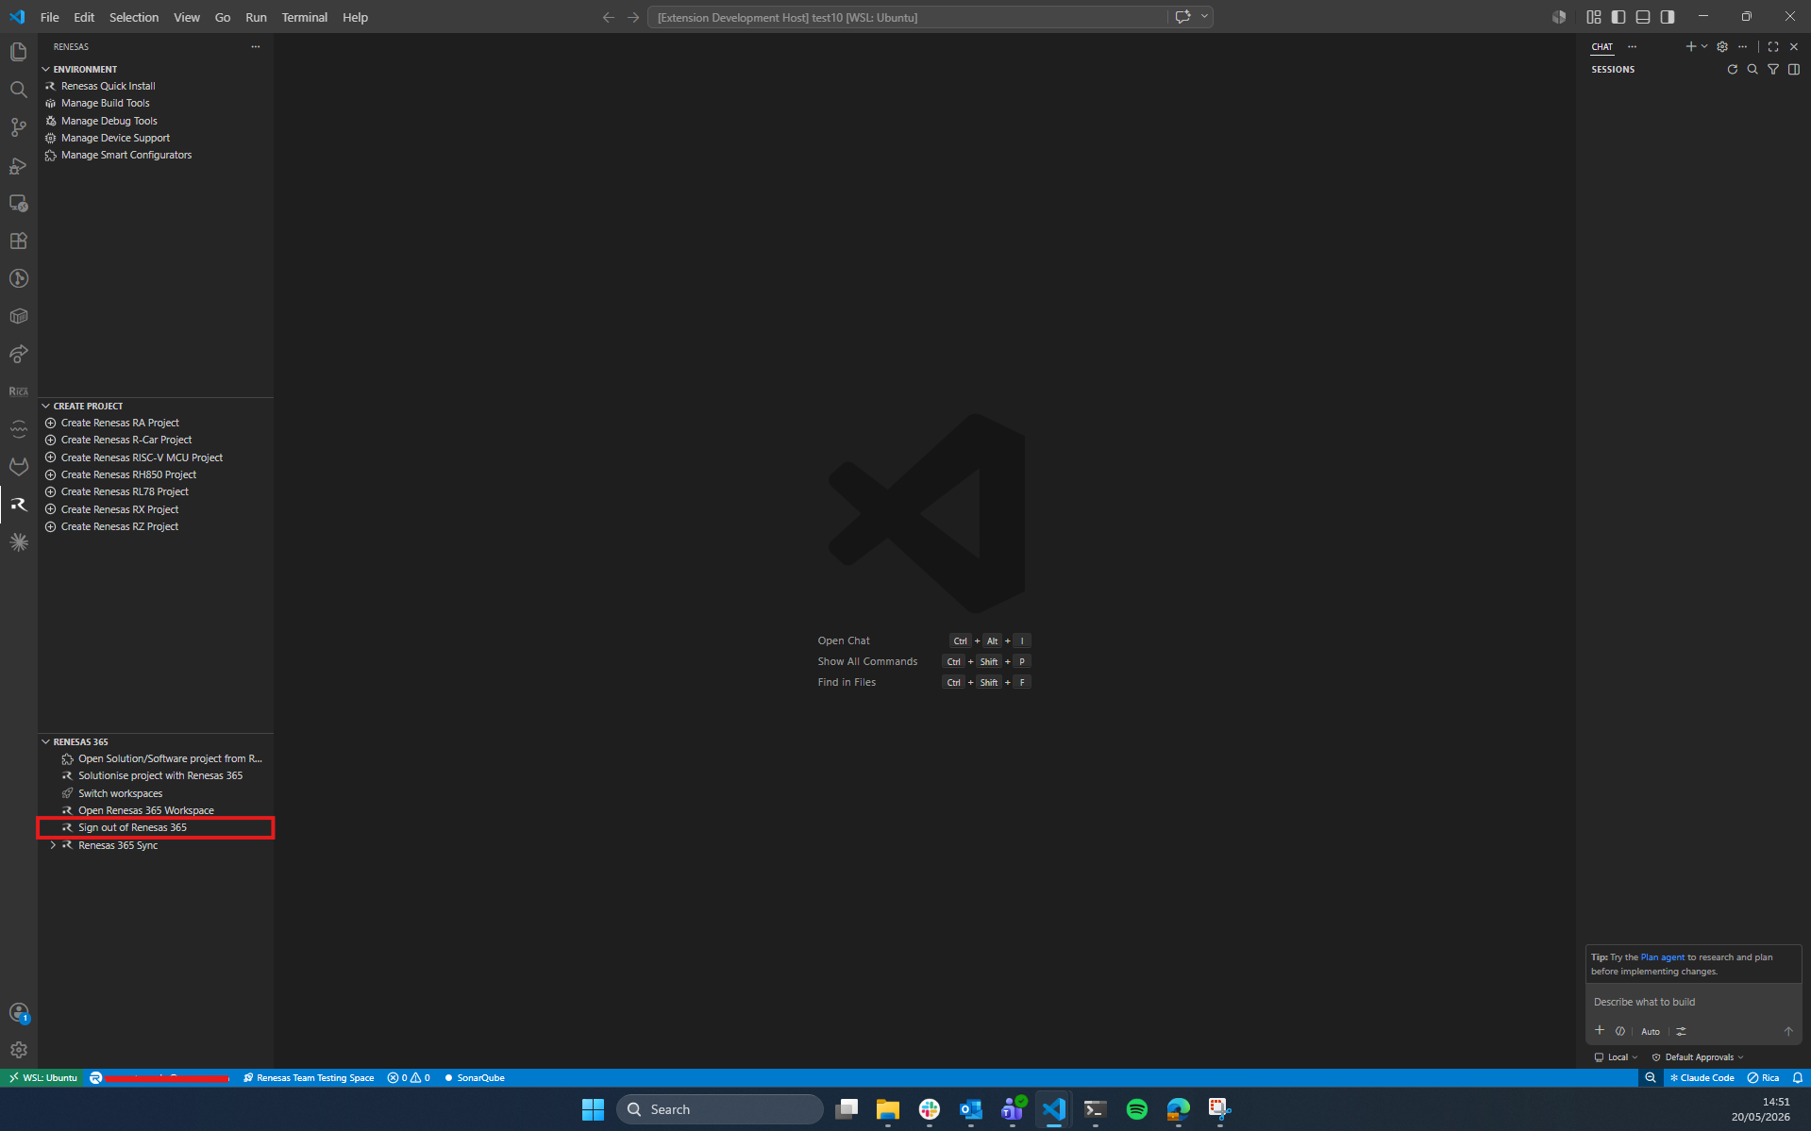Open the Remote Explorer view

pyautogui.click(x=18, y=203)
